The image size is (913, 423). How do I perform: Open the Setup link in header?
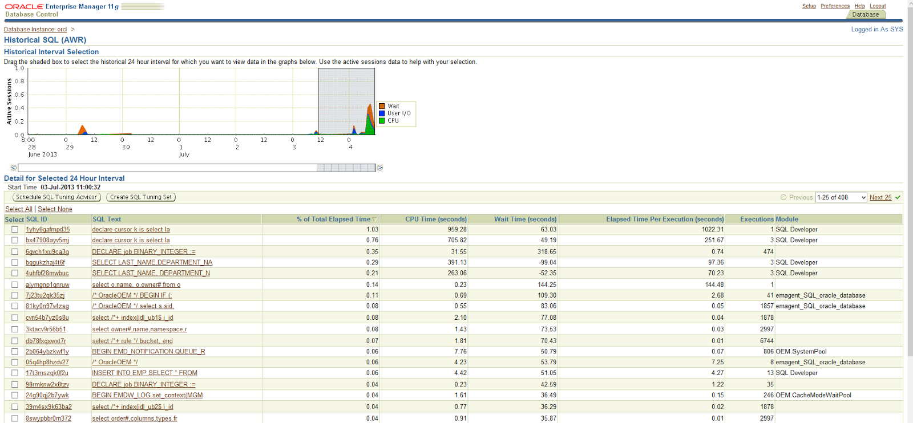pyautogui.click(x=809, y=6)
